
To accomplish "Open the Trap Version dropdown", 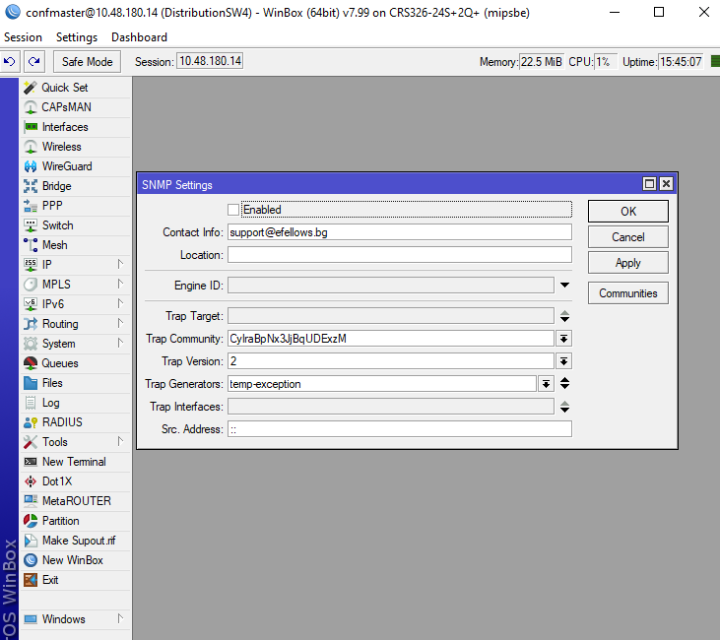I will click(563, 361).
